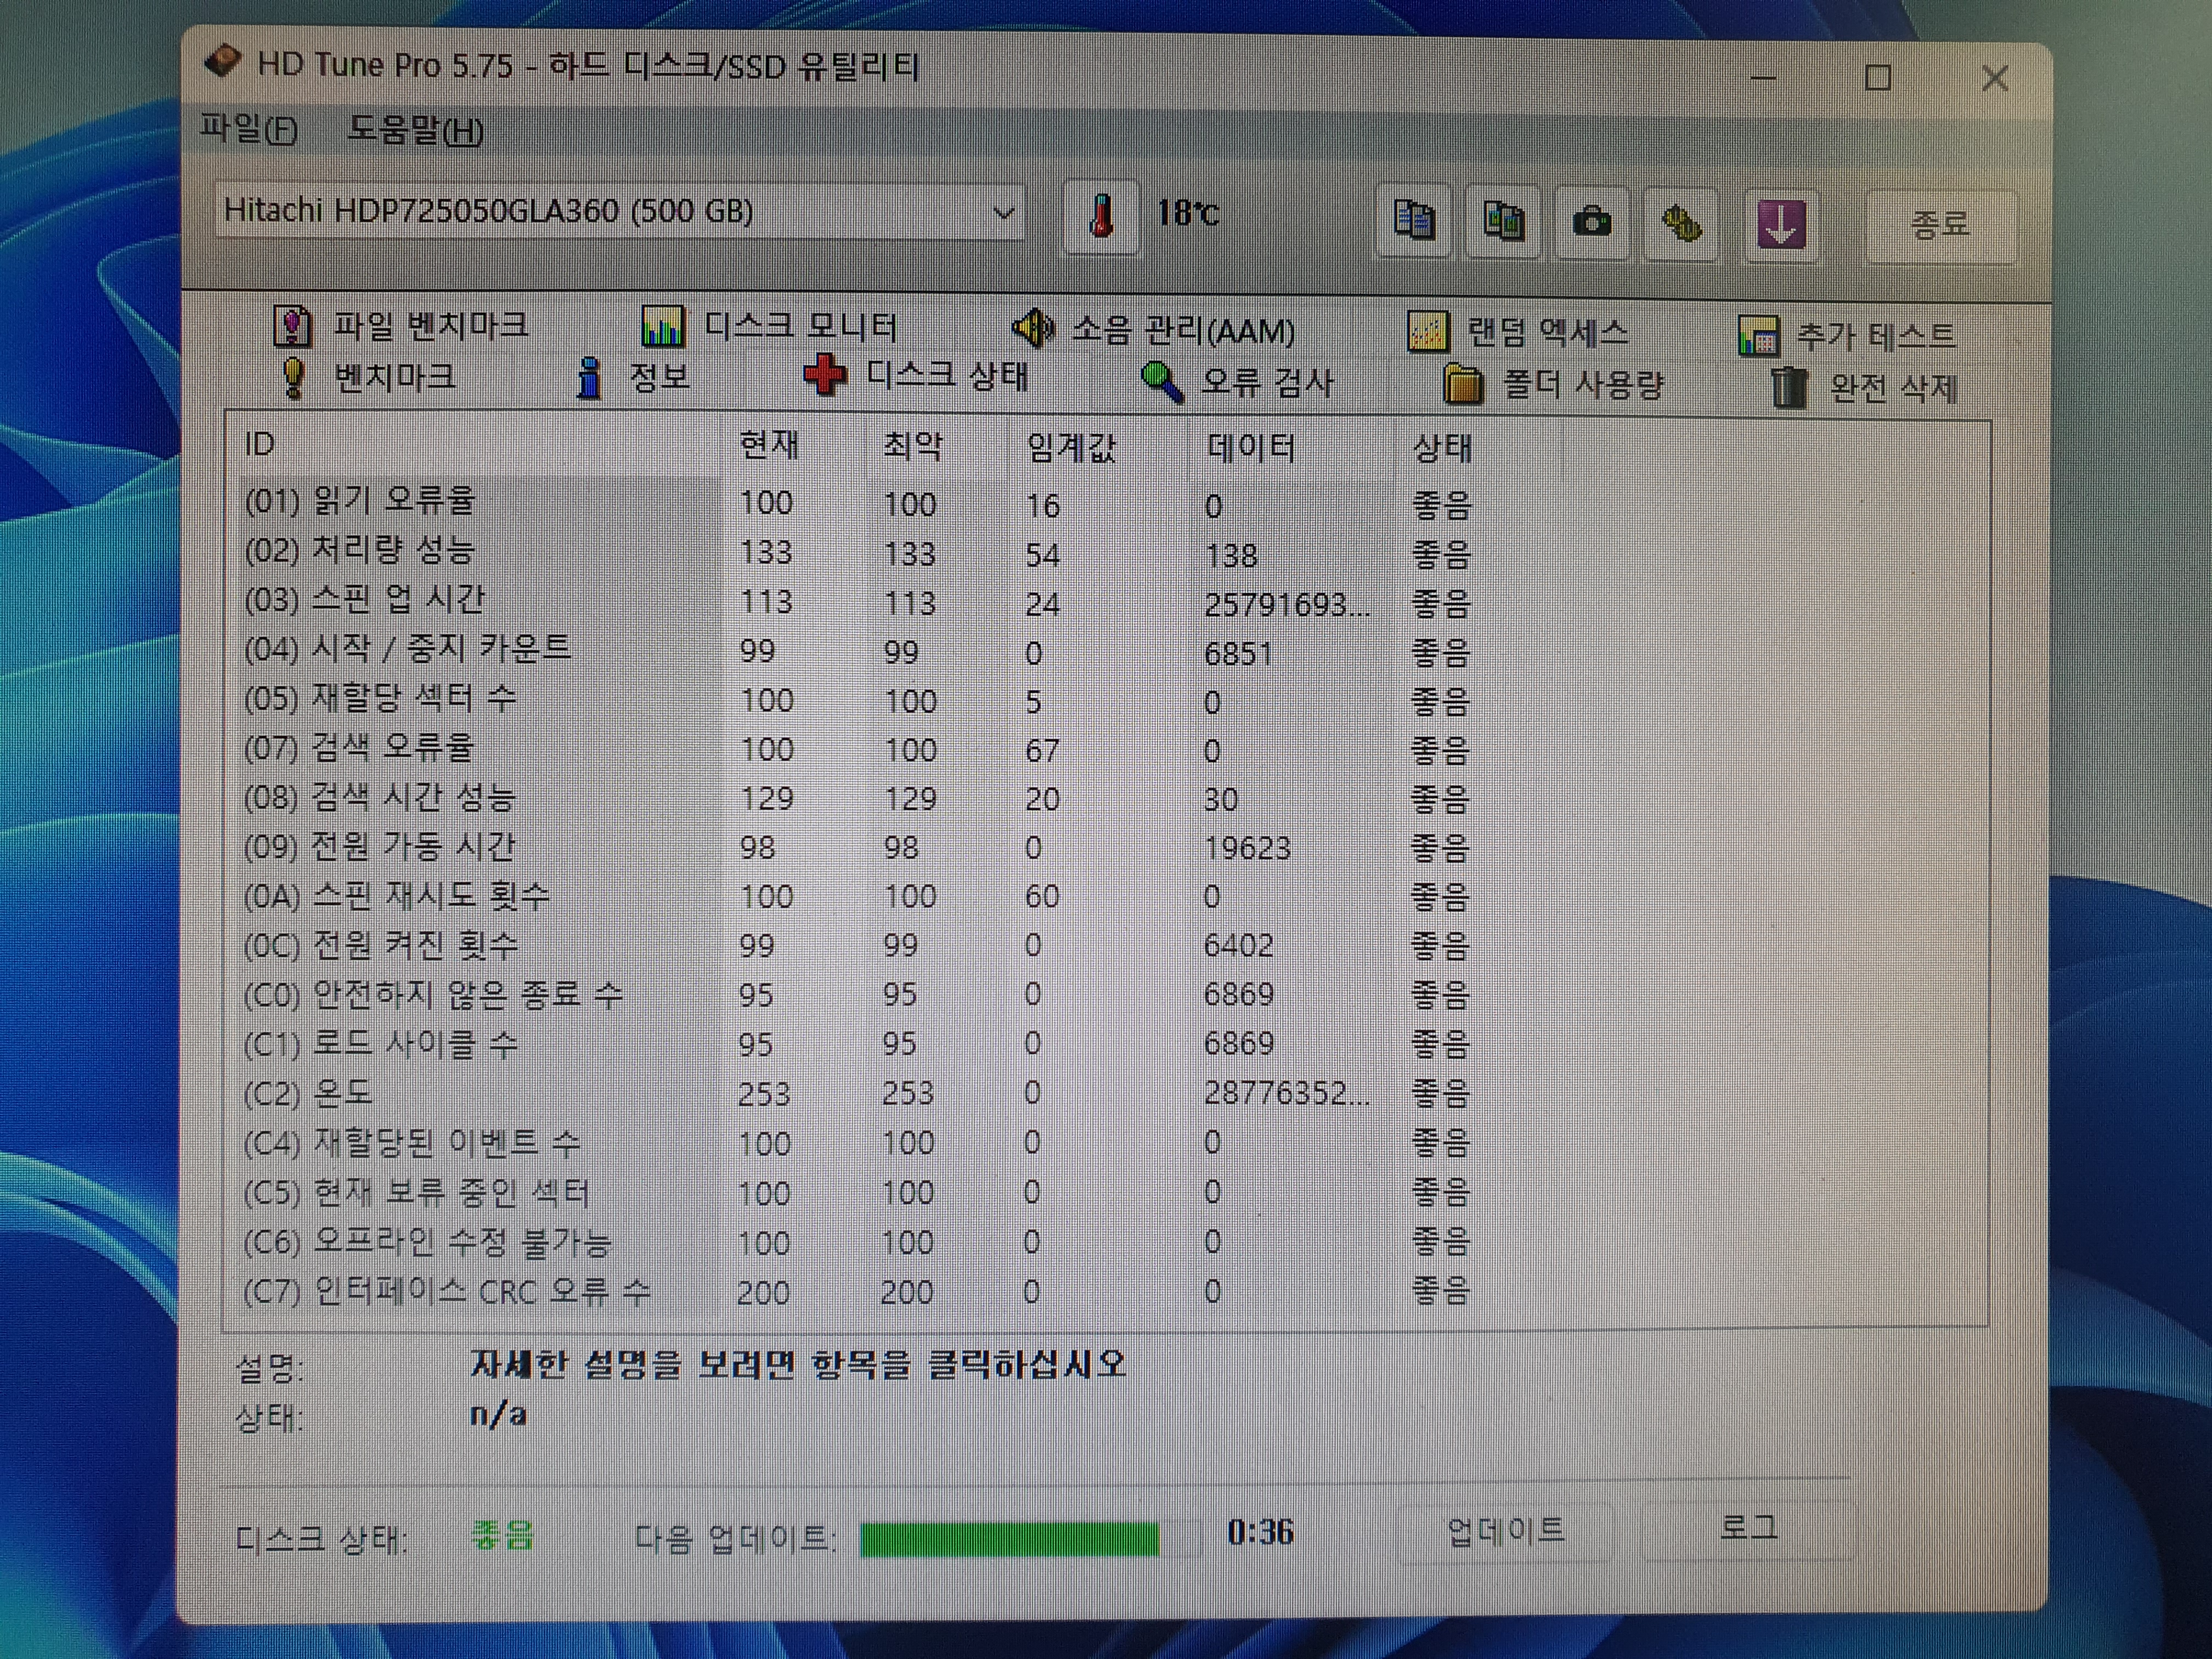Switch to the 완전 삭제 tab
2212x1659 pixels.
pyautogui.click(x=1864, y=388)
